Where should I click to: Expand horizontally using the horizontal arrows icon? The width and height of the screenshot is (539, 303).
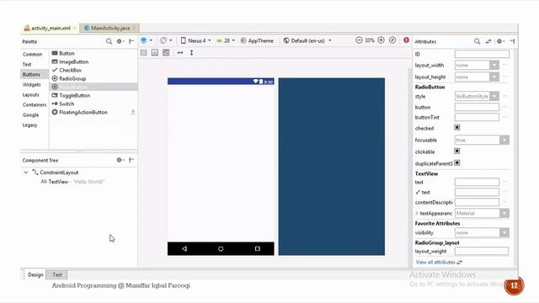click(180, 52)
